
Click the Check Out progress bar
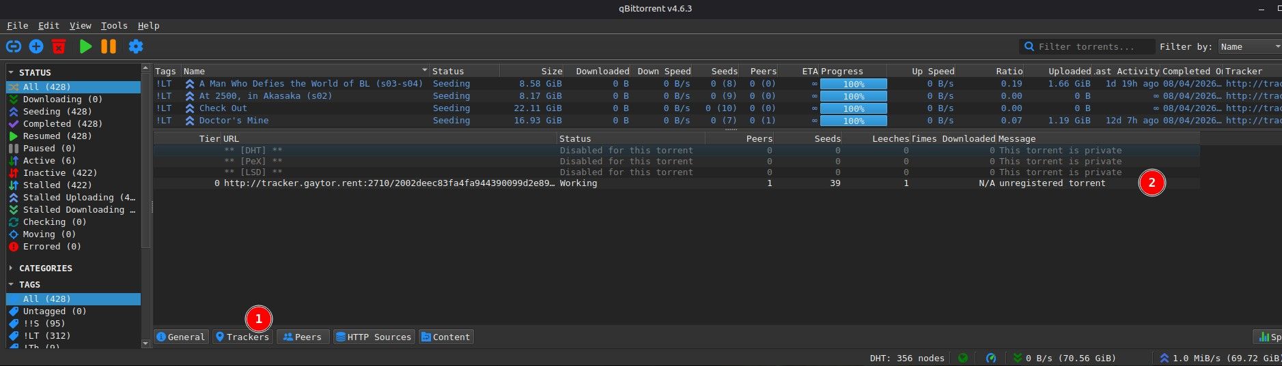(x=853, y=108)
